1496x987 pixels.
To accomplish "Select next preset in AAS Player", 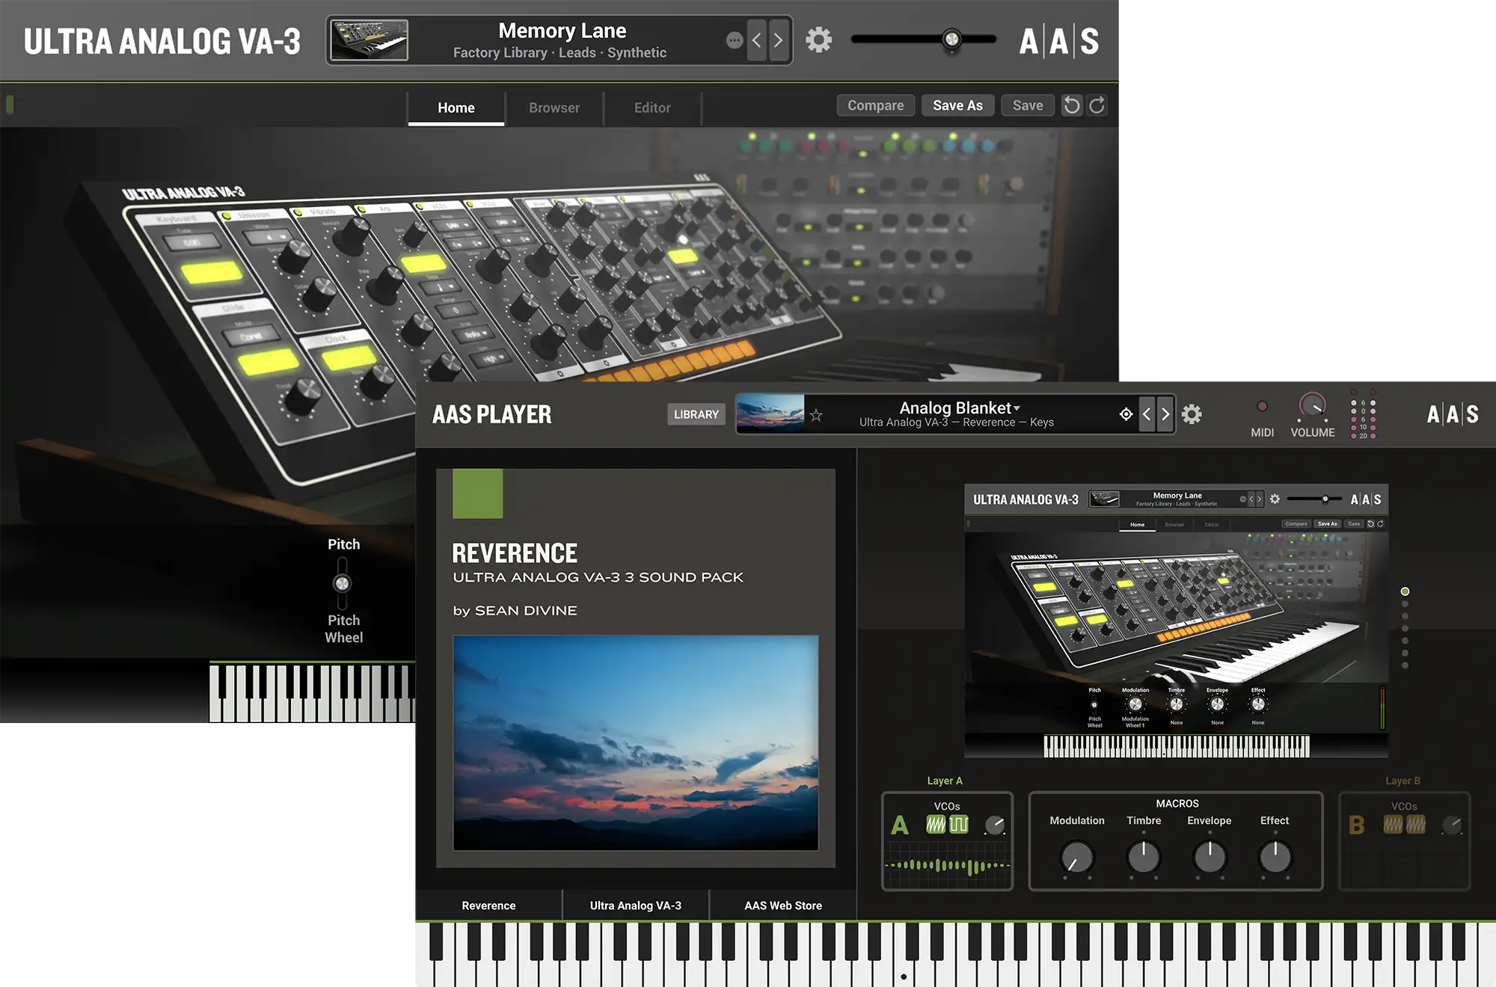I will point(1165,414).
